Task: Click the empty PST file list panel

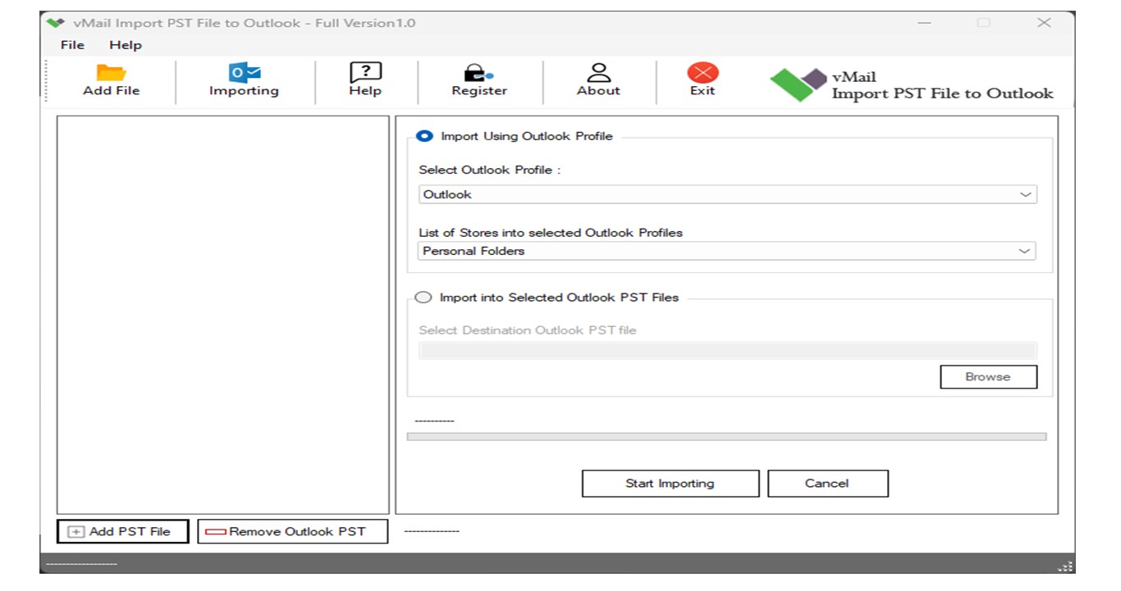Action: (223, 315)
